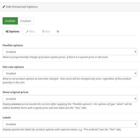Open the Show original prices dropdown
The height and width of the screenshot is (140, 140).
click(x=70, y=99)
